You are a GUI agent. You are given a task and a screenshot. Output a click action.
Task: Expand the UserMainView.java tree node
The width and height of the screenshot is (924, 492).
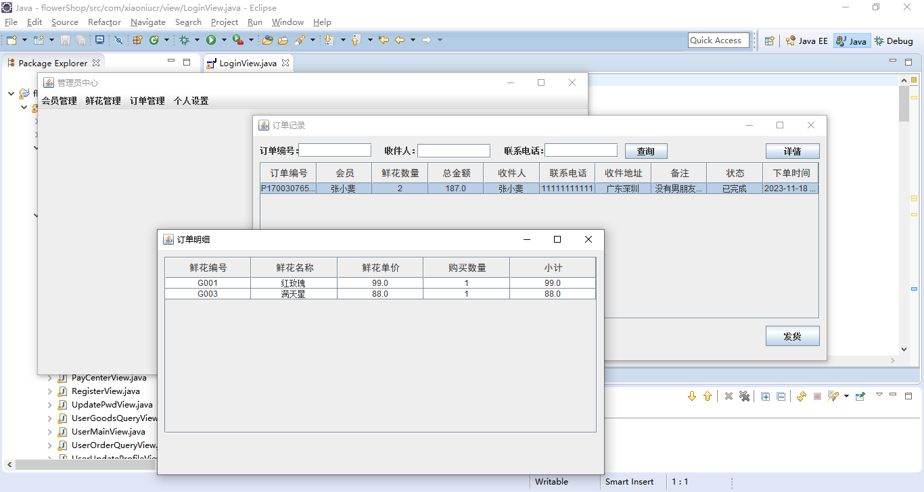point(50,432)
